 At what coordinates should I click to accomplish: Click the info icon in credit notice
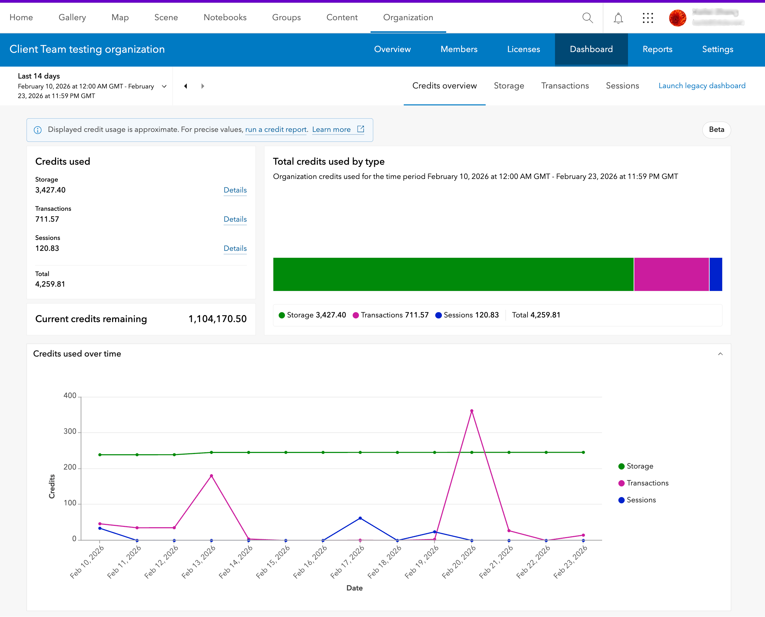(38, 130)
